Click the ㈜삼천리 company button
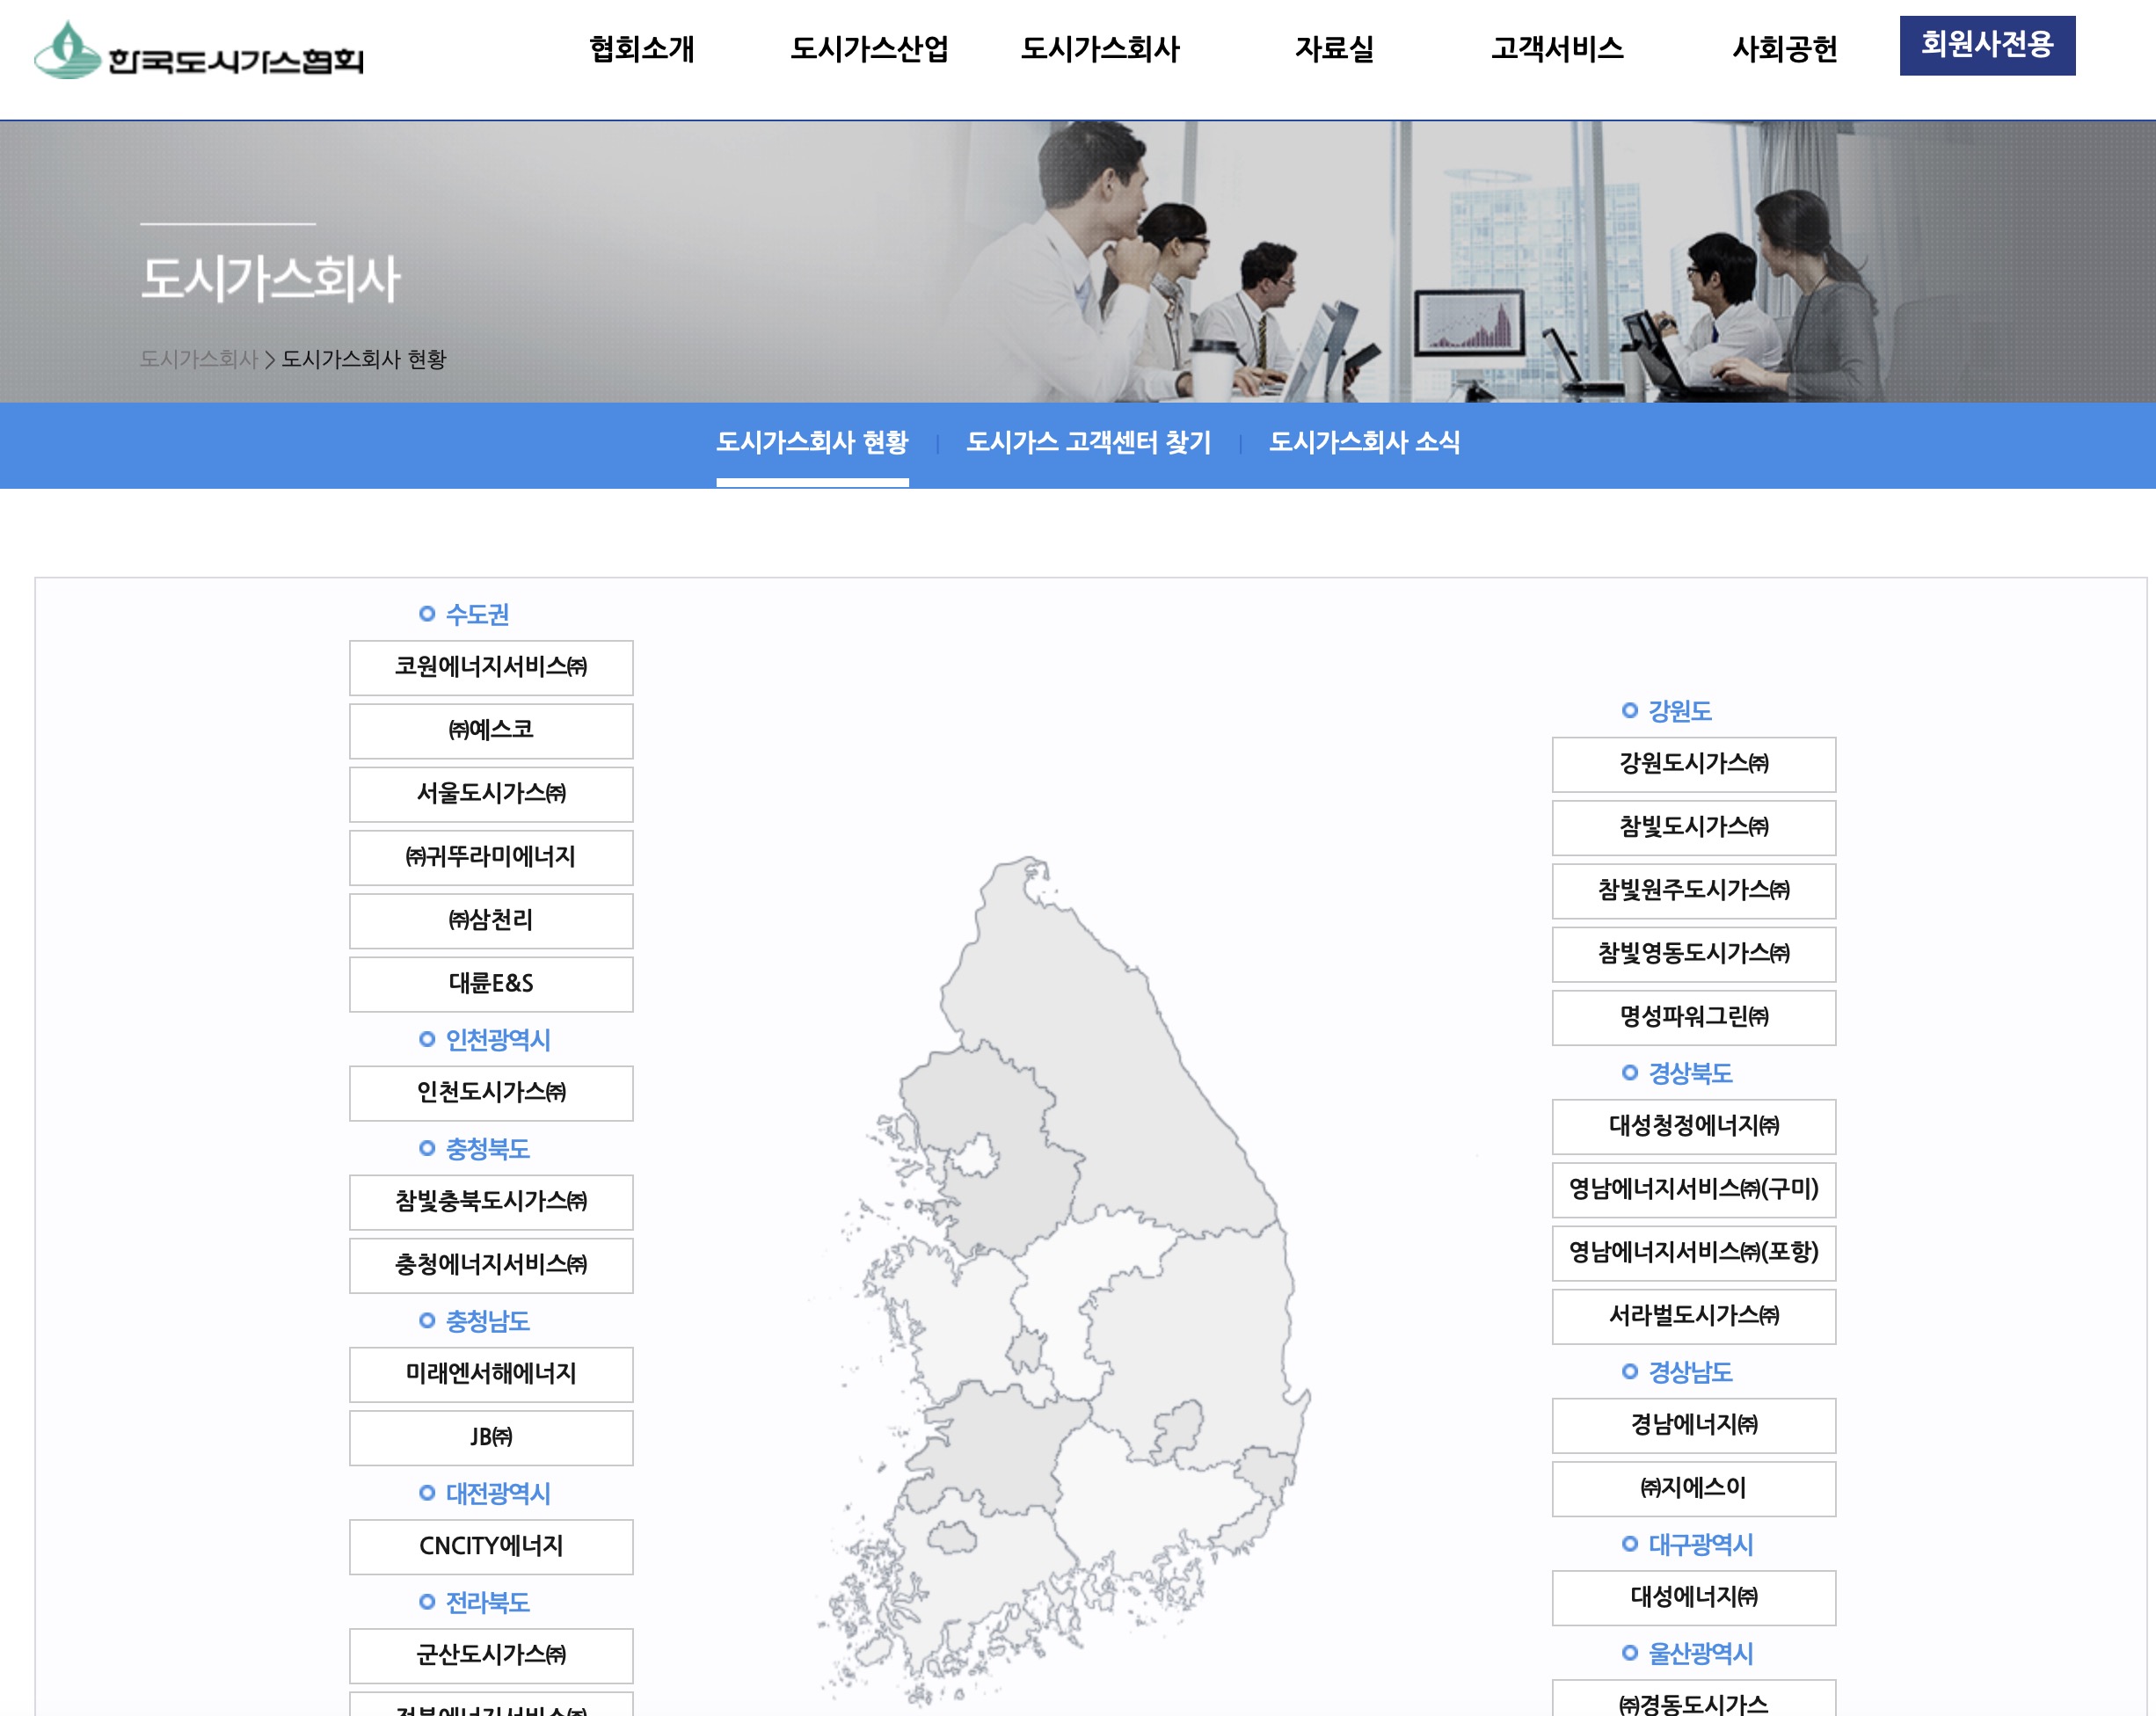The width and height of the screenshot is (2156, 1716). coord(491,920)
